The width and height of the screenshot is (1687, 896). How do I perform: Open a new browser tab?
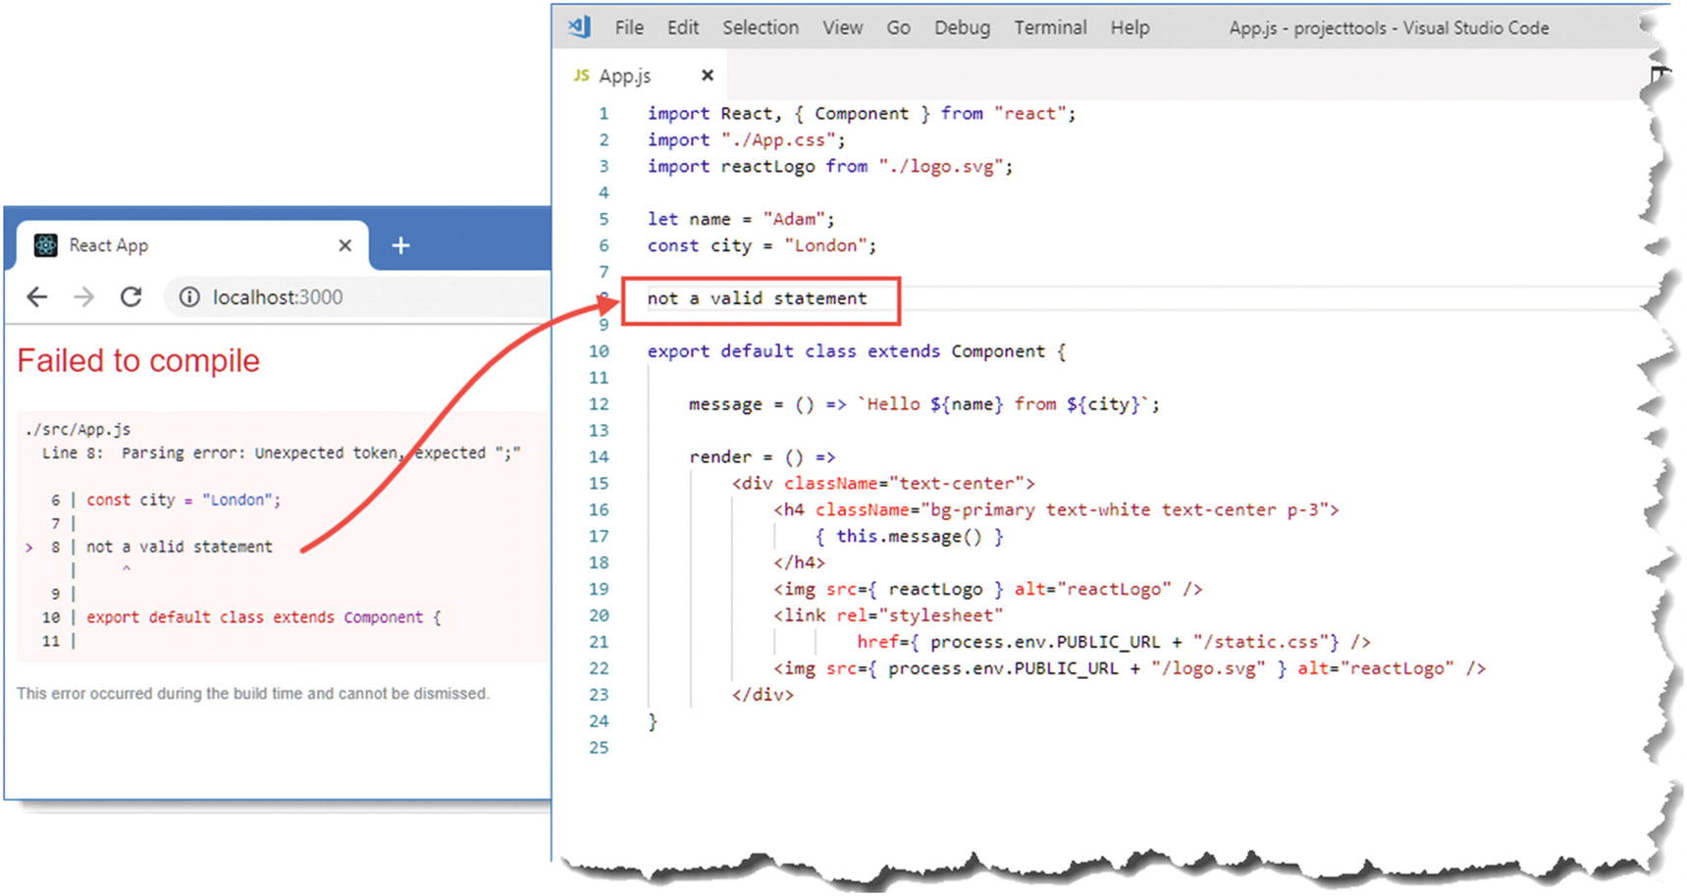[400, 245]
